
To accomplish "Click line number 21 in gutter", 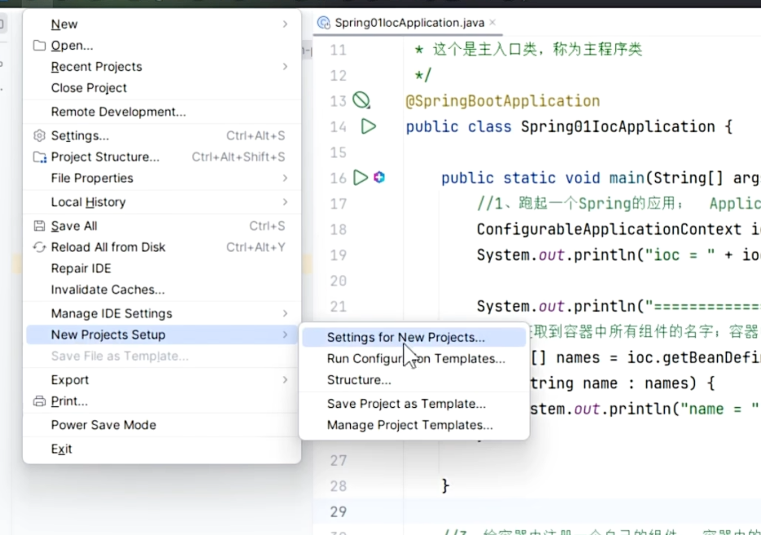I will (x=339, y=307).
